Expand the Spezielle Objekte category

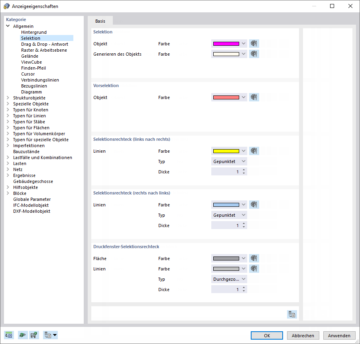pos(8,103)
